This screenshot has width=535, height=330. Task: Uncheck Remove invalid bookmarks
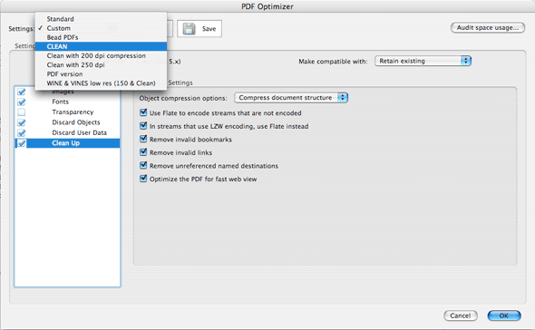[x=143, y=139]
